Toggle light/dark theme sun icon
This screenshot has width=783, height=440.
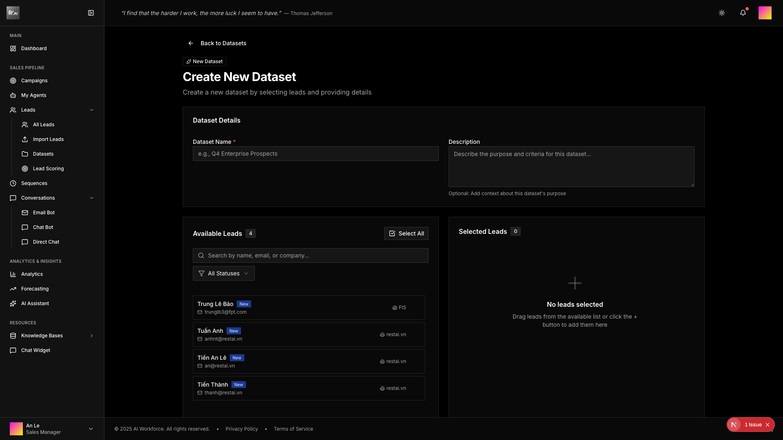(721, 13)
